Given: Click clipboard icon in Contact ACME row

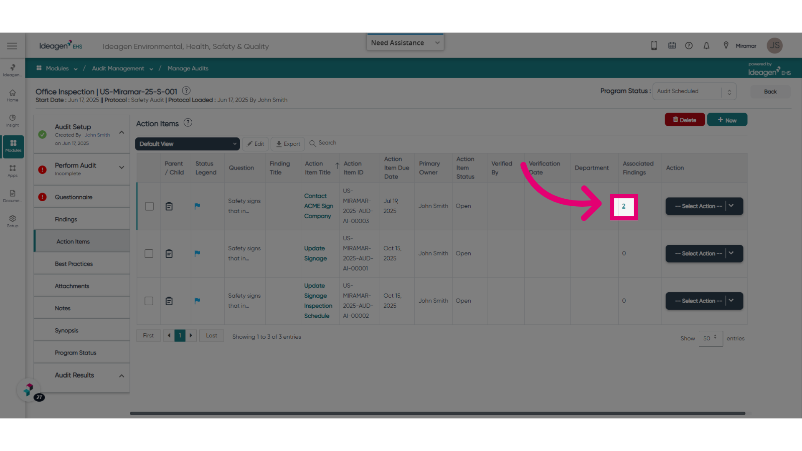Looking at the screenshot, I should coord(169,206).
